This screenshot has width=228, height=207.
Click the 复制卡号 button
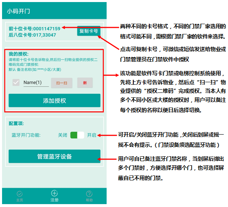89,31
